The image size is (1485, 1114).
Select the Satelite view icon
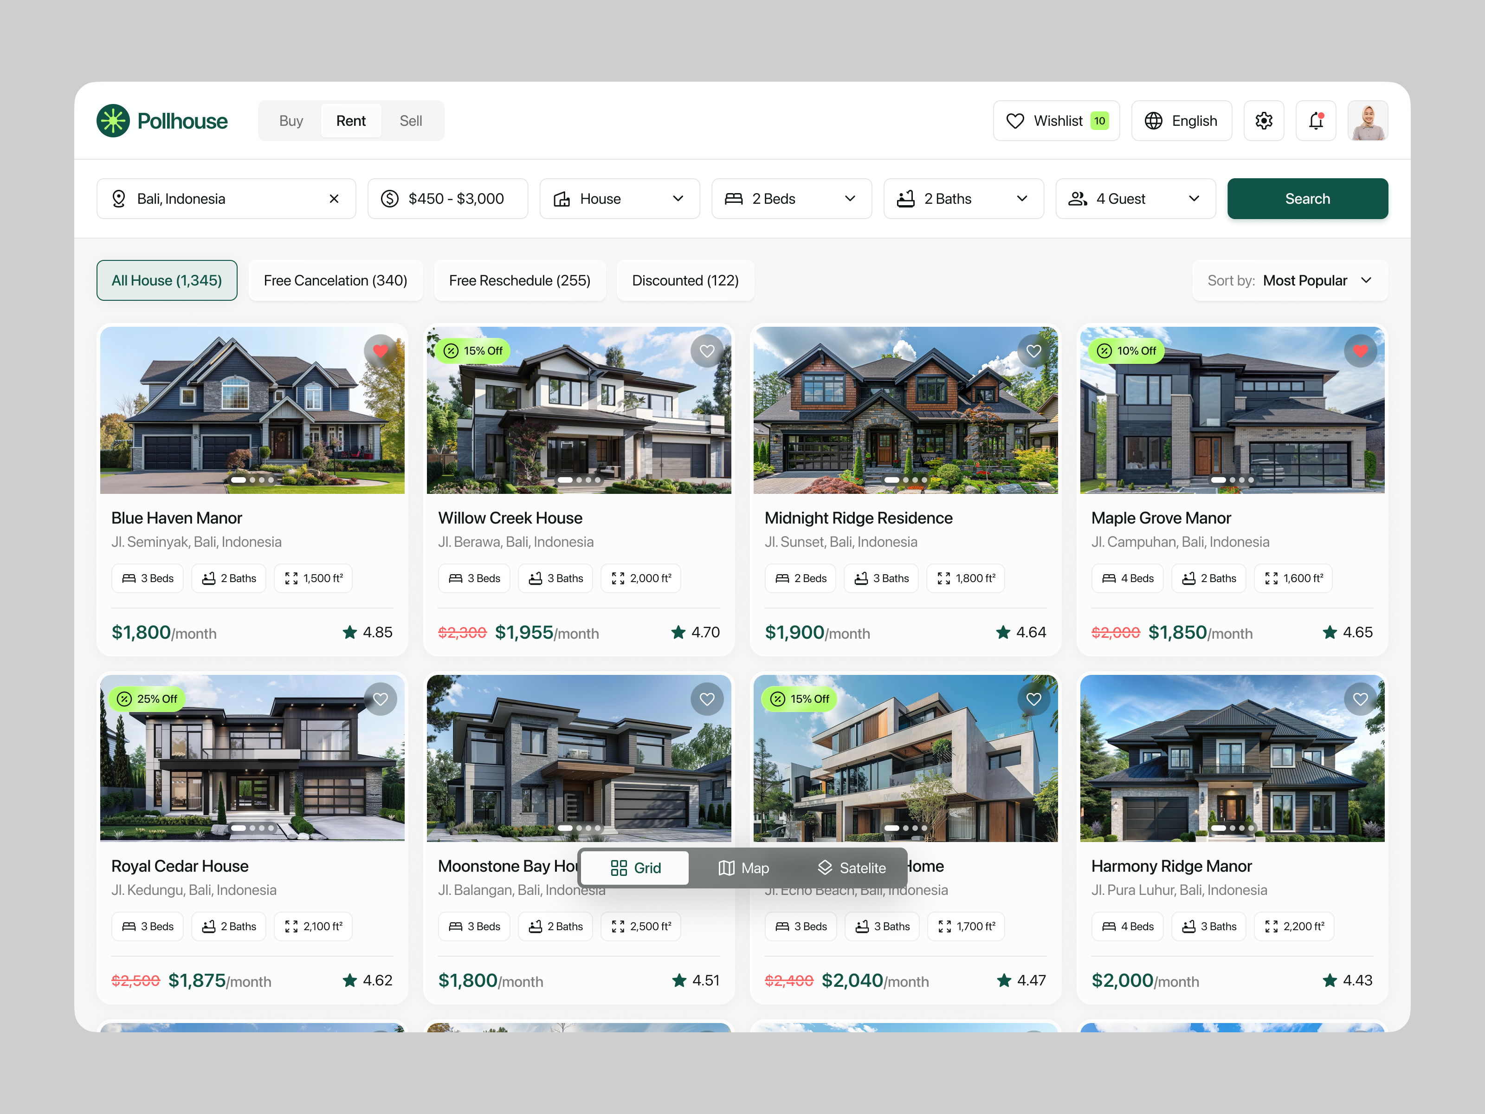[x=825, y=868]
